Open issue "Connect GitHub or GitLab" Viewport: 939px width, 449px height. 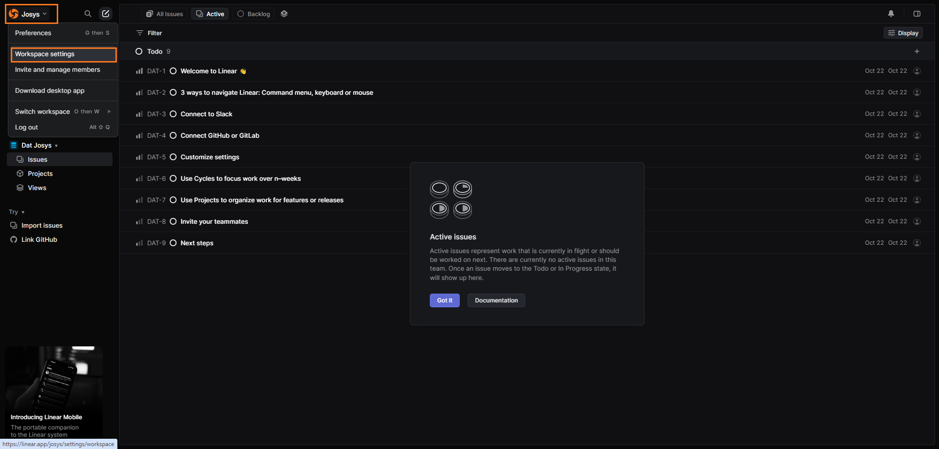click(x=220, y=135)
